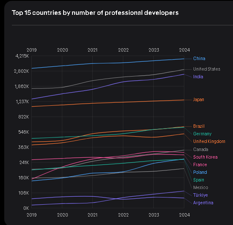The height and width of the screenshot is (225, 233).
Task: Click the 1,237K y-axis label
Action: (x=22, y=102)
